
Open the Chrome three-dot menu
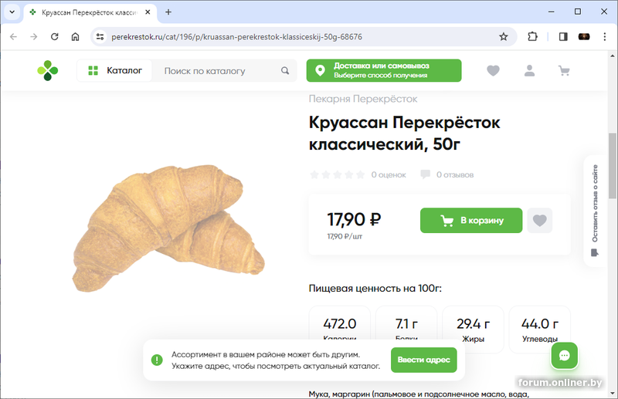[x=605, y=36]
